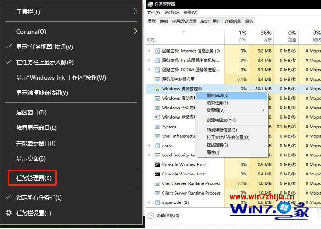Click the Task Manager title bar icon
This screenshot has width=321, height=229.
pos(150,4)
